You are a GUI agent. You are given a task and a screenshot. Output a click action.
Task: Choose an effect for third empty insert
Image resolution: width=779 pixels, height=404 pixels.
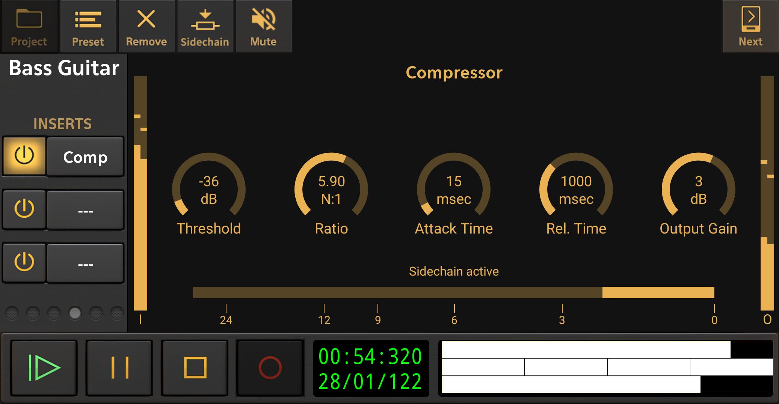tap(85, 263)
